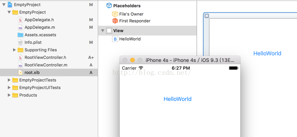
Task: Click the First Responder orange cube icon
Action: [x=115, y=21]
